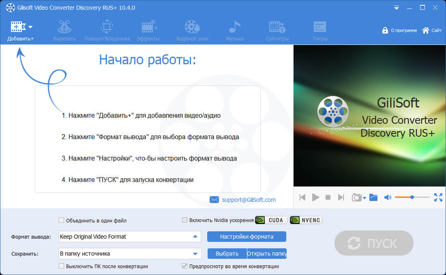Image resolution: width=446 pixels, height=275 pixels.
Task: Take a snapshot with camera icon
Action: 356,197
